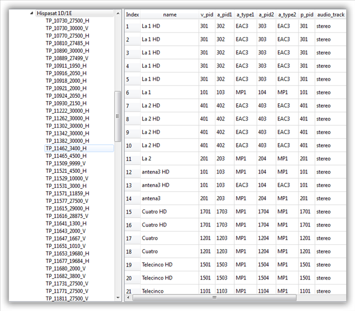
Task: Select transponder TP_11531_3000_H
Action: 66,186
